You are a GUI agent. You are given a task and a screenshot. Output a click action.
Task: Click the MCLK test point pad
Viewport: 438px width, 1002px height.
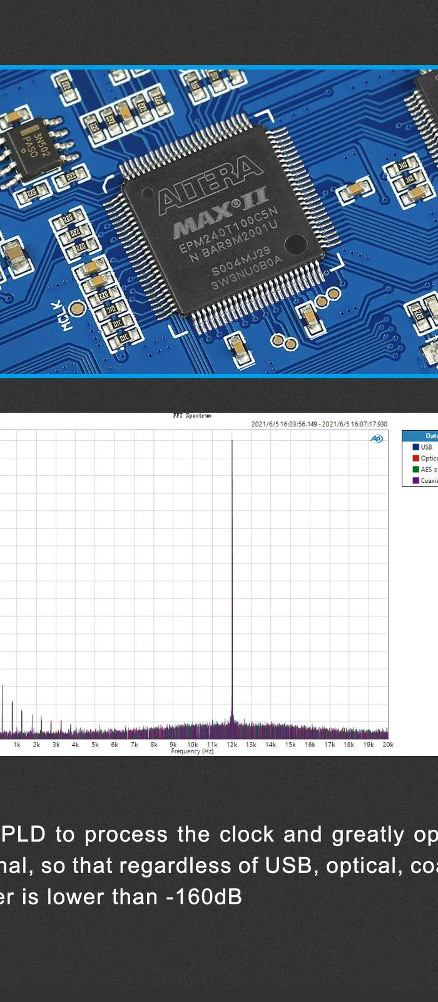76,307
